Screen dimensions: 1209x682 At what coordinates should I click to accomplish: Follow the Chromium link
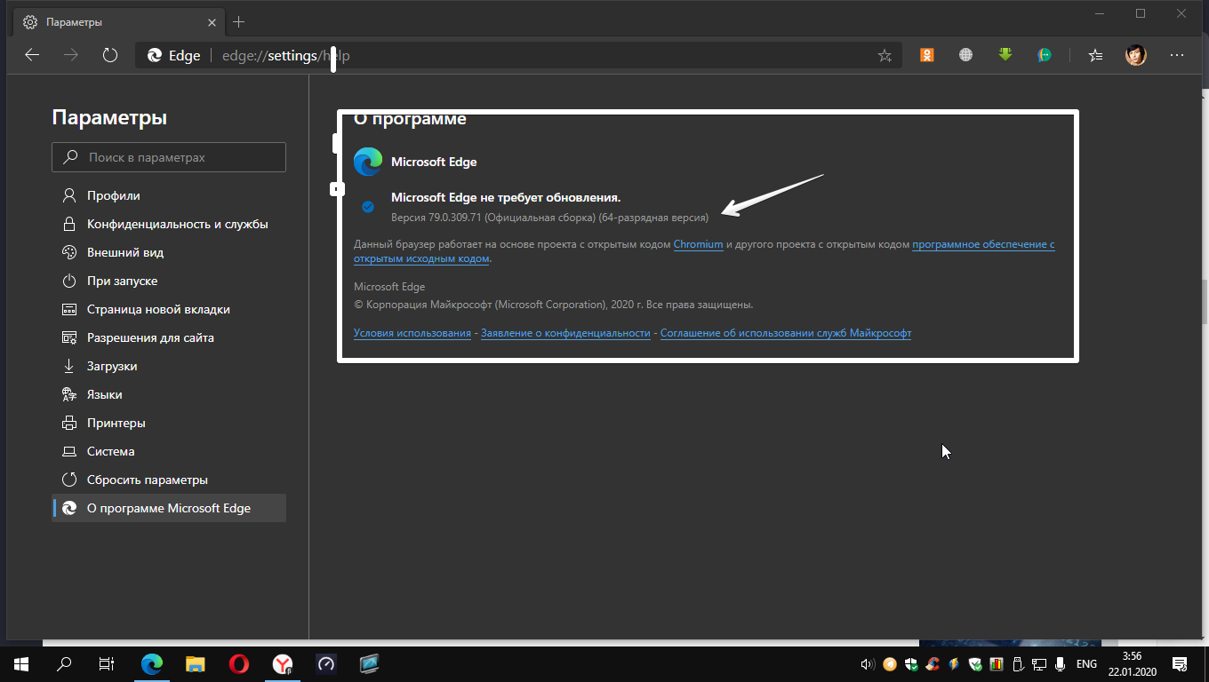(x=698, y=244)
